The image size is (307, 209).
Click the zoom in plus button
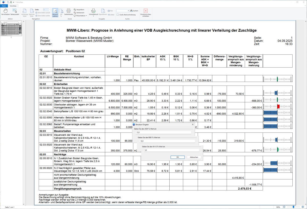tap(303, 207)
